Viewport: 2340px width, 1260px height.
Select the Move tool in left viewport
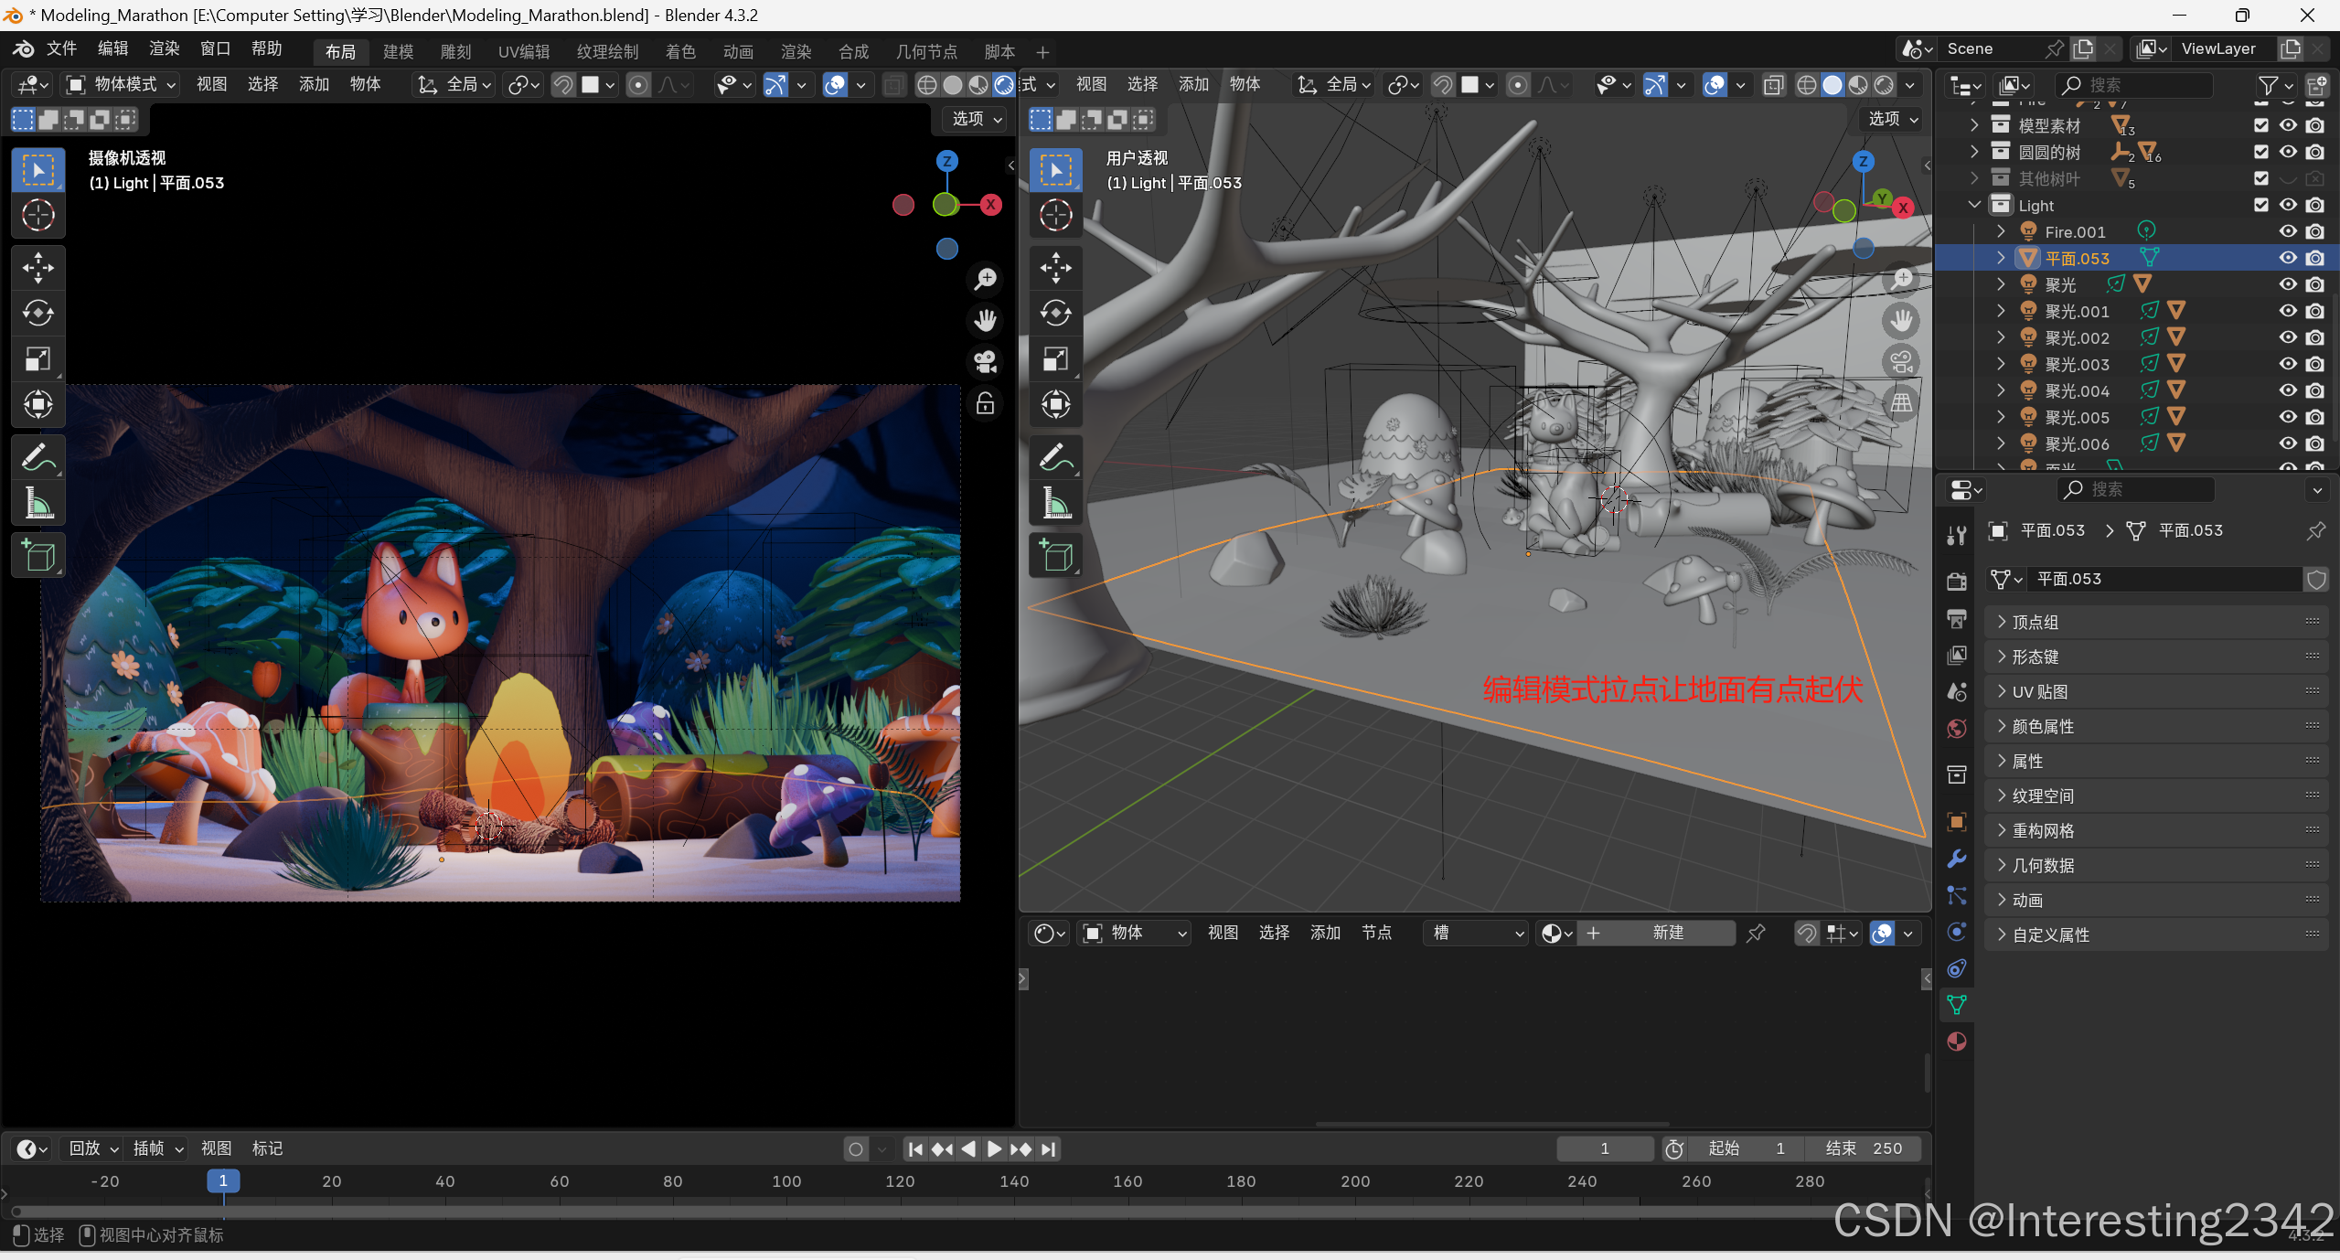point(37,268)
